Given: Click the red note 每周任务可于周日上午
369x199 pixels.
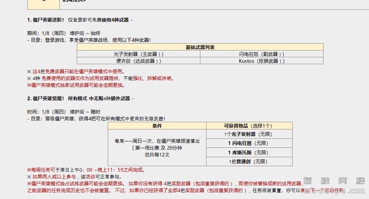Looking at the screenshot, I should coord(86,170).
